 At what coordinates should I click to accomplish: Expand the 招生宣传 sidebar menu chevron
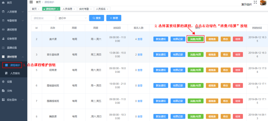[x=23, y=100]
